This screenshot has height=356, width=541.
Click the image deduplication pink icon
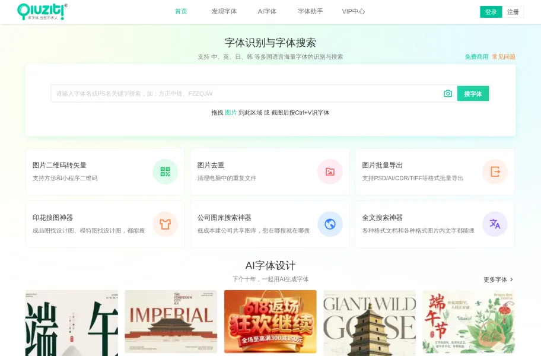330,172
